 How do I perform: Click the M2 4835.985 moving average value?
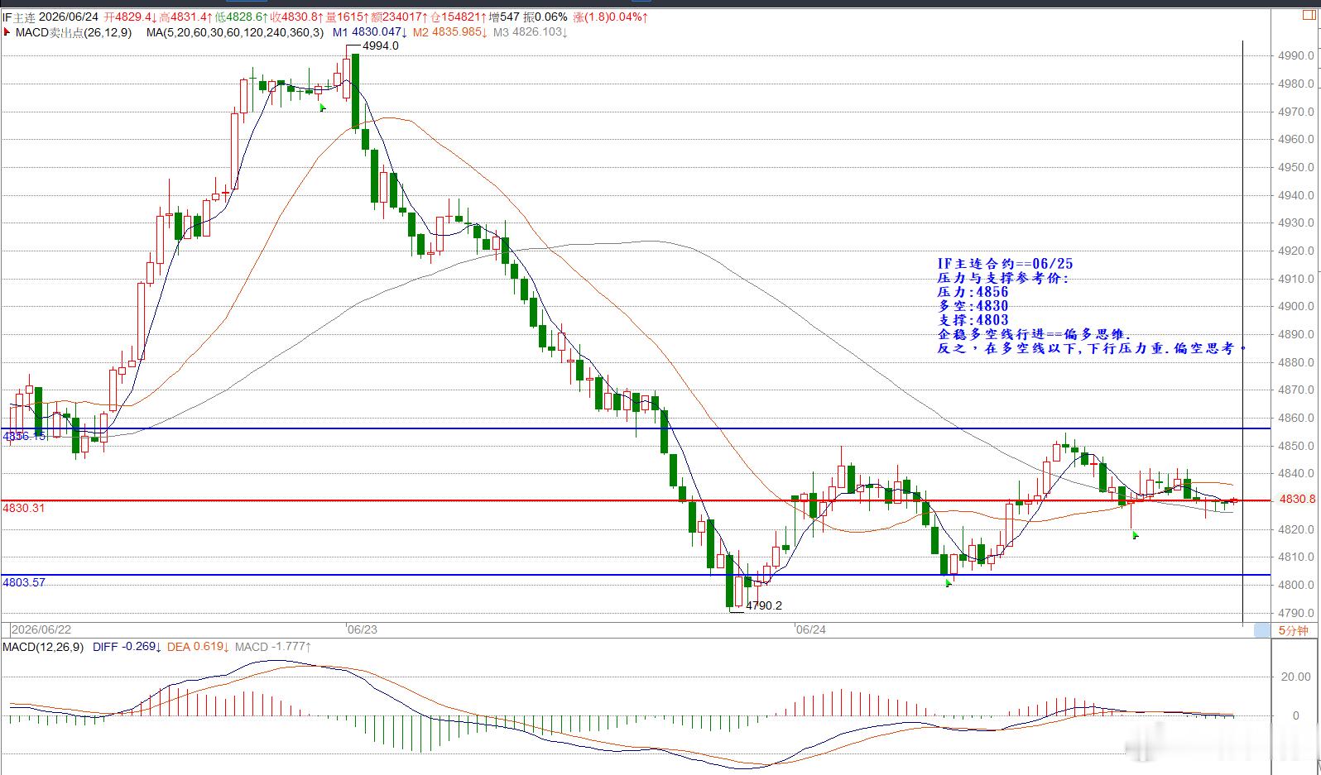(450, 32)
